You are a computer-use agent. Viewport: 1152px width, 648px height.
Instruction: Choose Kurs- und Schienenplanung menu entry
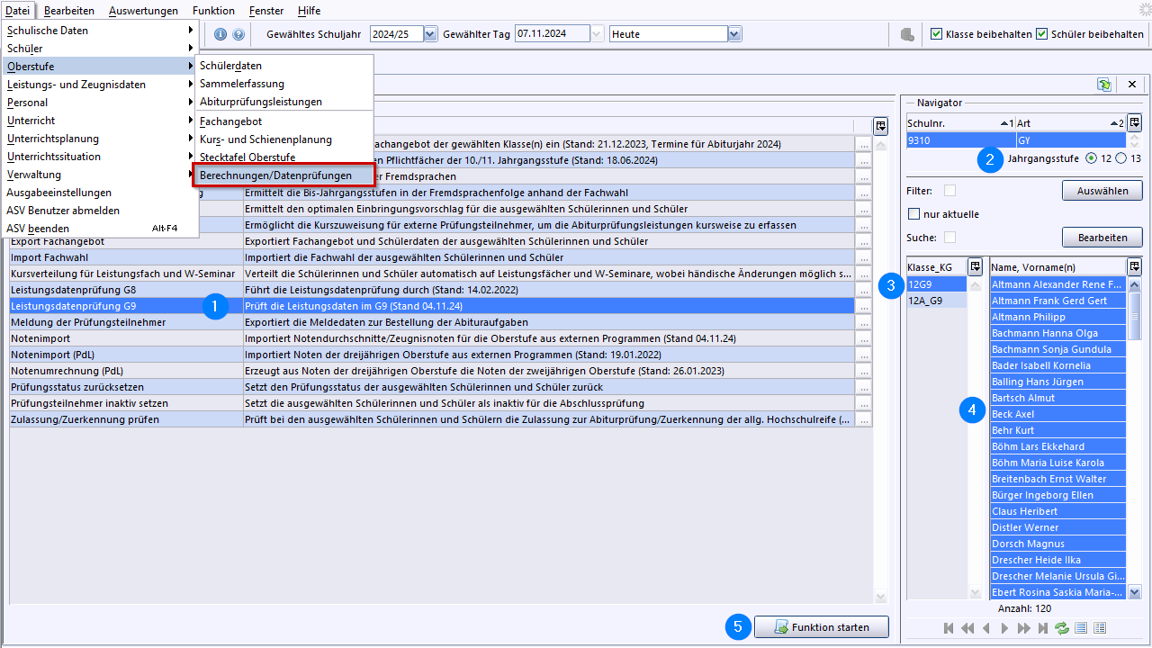point(284,139)
